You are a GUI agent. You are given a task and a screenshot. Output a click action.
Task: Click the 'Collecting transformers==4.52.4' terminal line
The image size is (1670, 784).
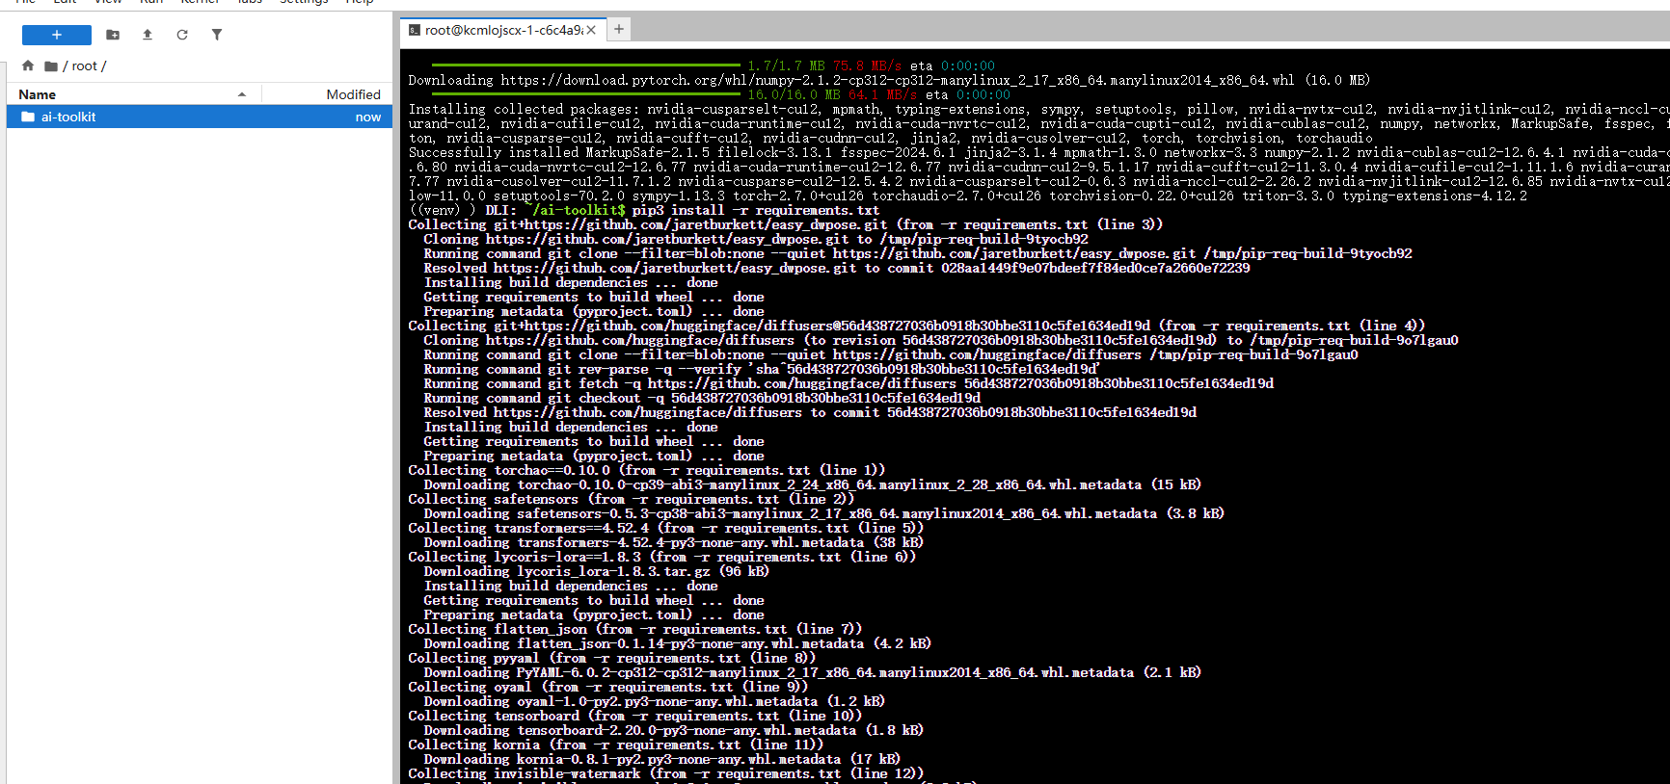pos(665,528)
